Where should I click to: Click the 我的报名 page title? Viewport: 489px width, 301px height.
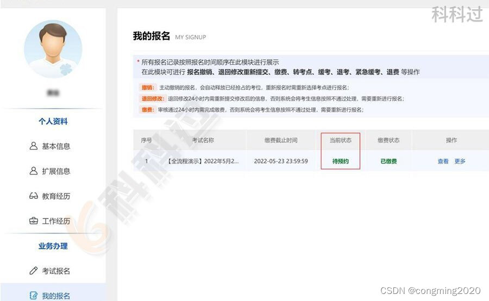pos(152,36)
